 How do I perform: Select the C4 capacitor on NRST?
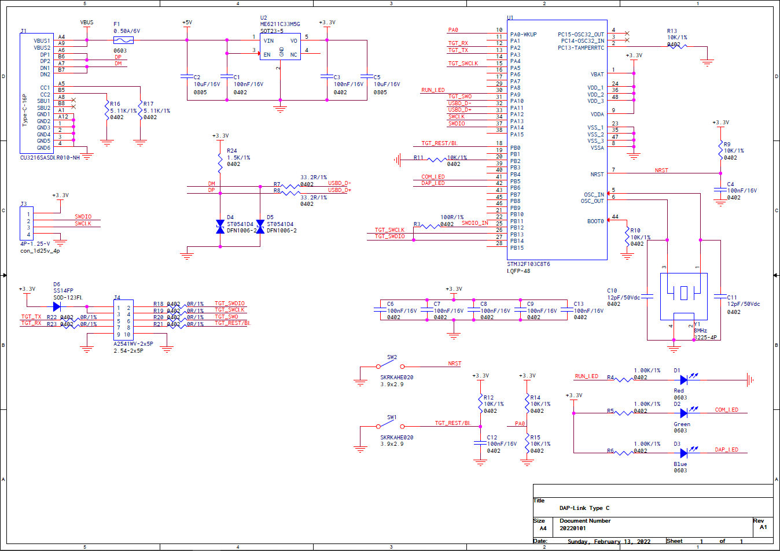720,190
